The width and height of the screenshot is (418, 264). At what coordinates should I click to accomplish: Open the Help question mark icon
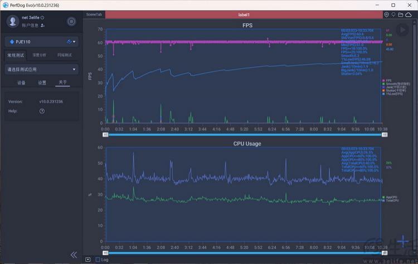click(42, 111)
